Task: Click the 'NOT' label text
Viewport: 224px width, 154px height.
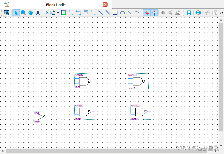Action: pos(36,113)
